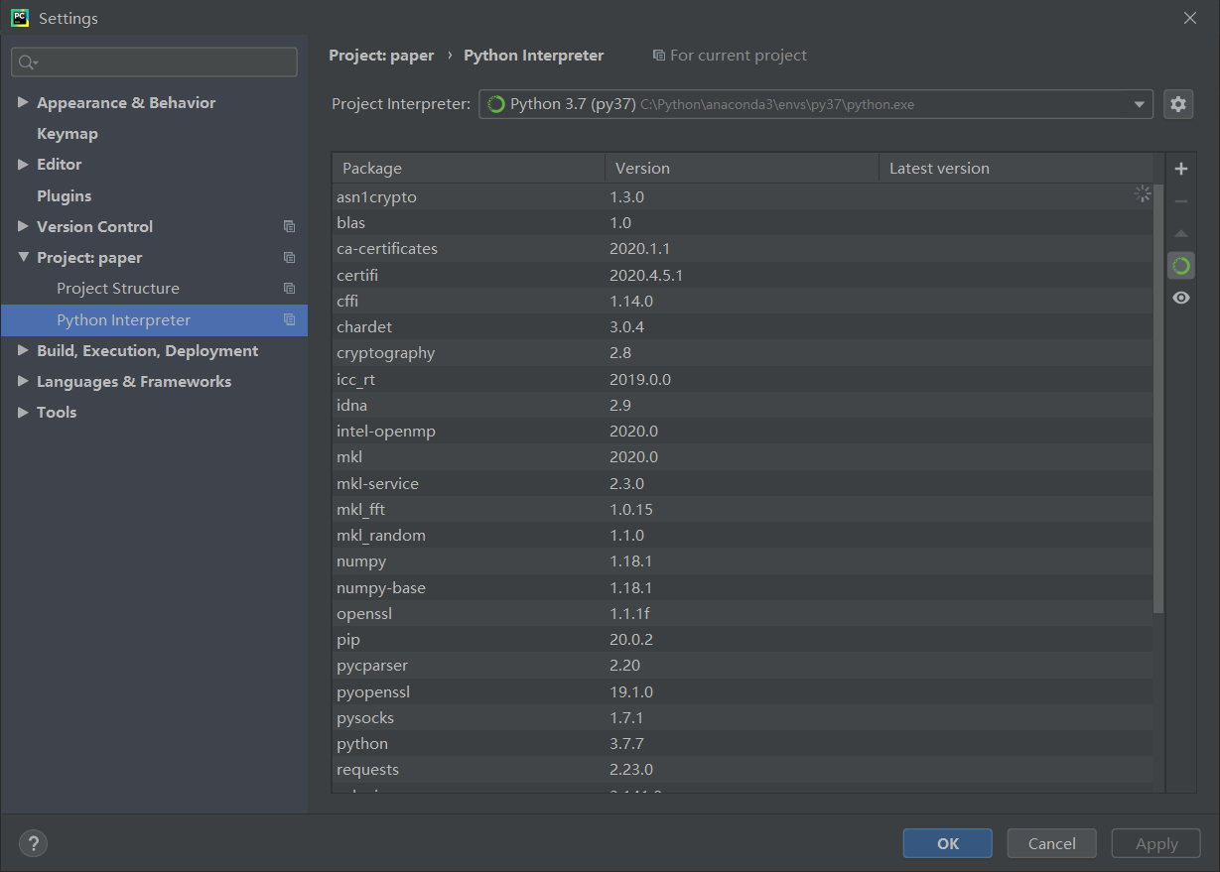The height and width of the screenshot is (872, 1220).
Task: Collapse the Project: paper section arrow
Action: pyautogui.click(x=23, y=257)
